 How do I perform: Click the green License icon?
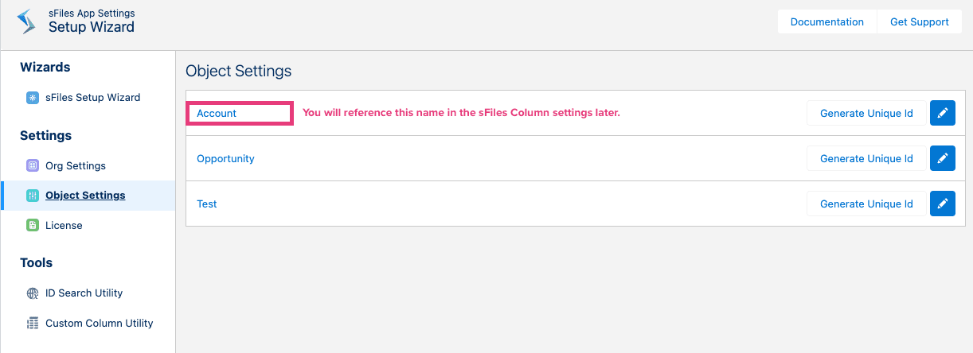point(33,226)
